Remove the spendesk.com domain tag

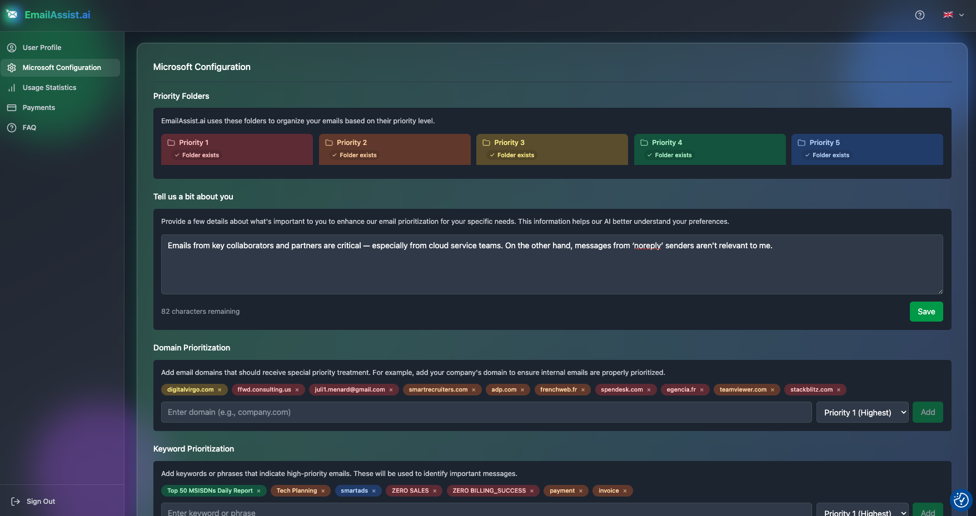click(649, 390)
